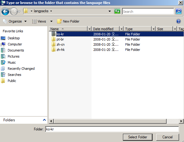Click the Pictures icon in sidebar

point(3,56)
